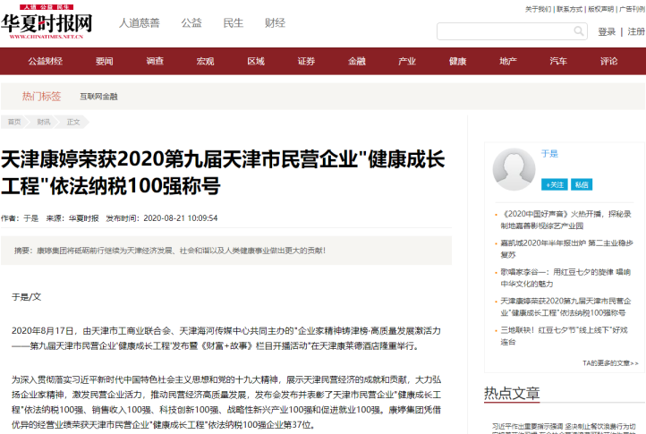Open the 评论 nav section
646x434 pixels.
click(609, 62)
